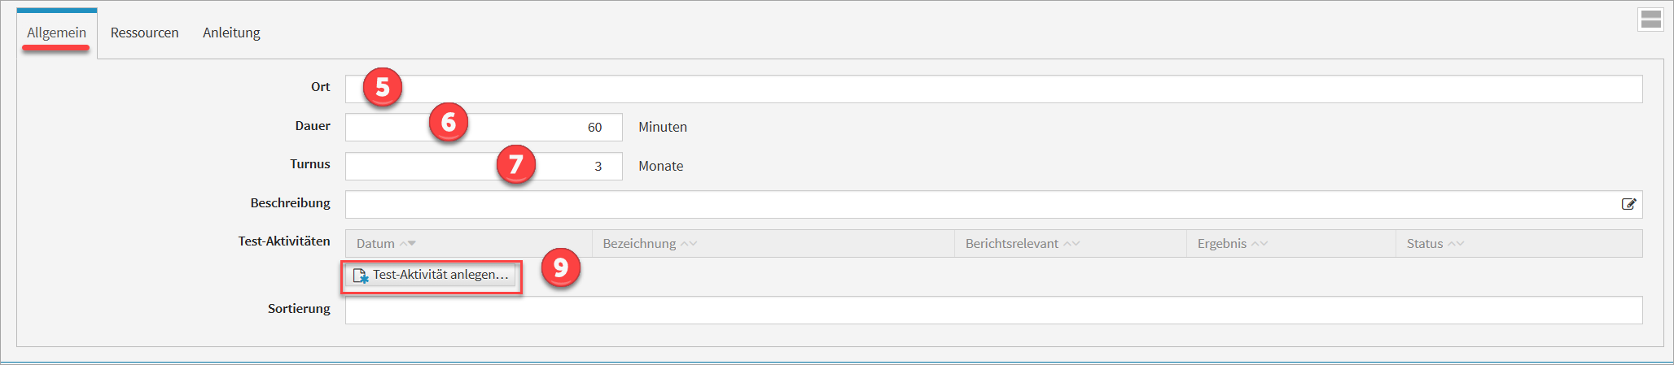Open the Anleitung tab

(231, 33)
